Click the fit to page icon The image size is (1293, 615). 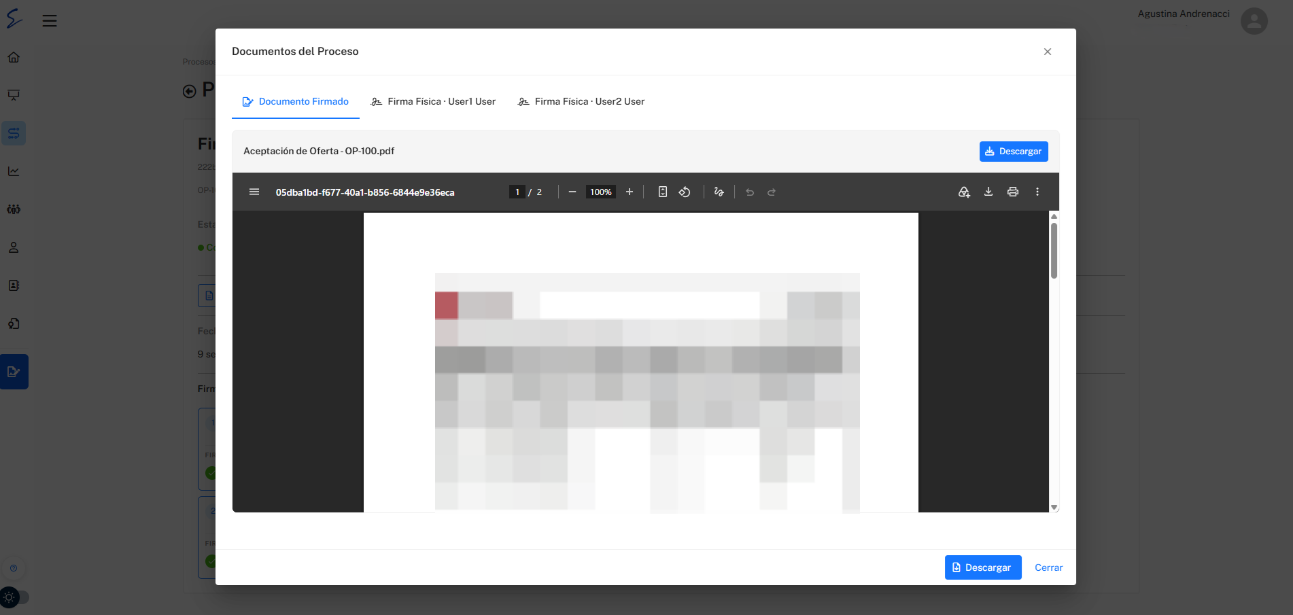[x=663, y=192]
